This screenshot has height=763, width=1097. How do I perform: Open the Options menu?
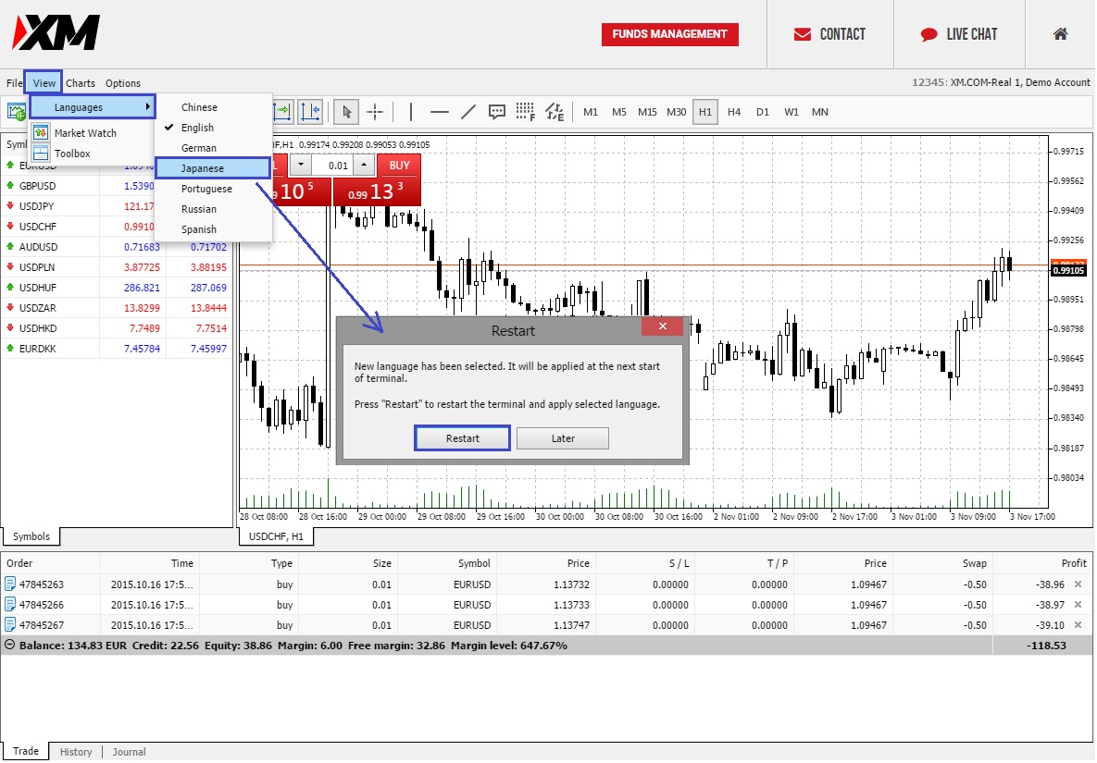pyautogui.click(x=123, y=82)
